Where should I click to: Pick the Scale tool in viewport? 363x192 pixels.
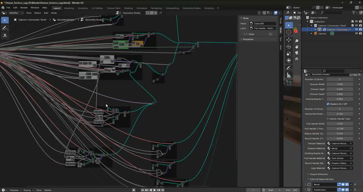[x=289, y=54]
